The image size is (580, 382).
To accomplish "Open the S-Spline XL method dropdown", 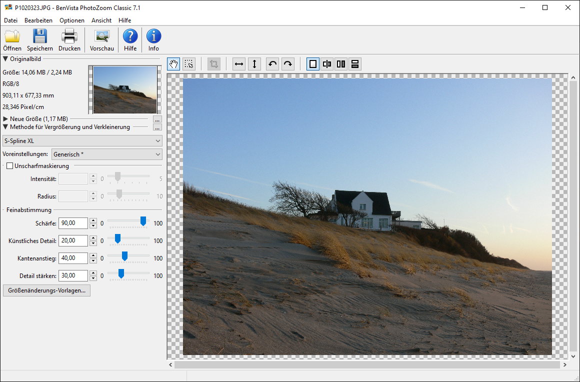I will [82, 141].
